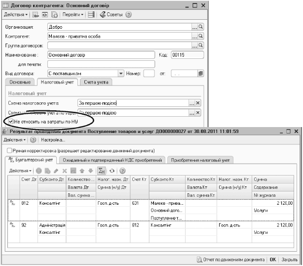Enable Ручная корректировка checkbox
This screenshot has width=303, height=266.
(9, 150)
